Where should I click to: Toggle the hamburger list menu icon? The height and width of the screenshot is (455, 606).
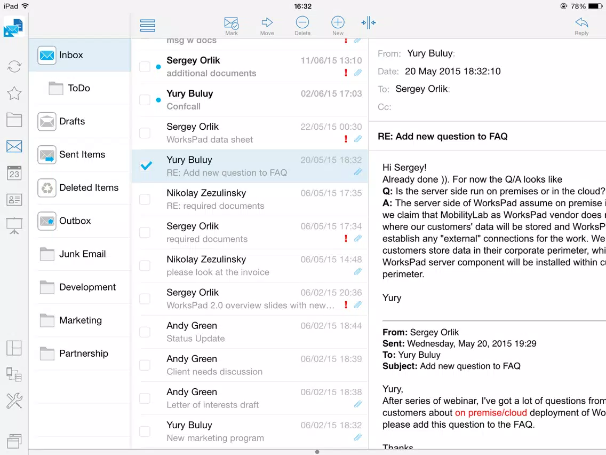pos(148,25)
